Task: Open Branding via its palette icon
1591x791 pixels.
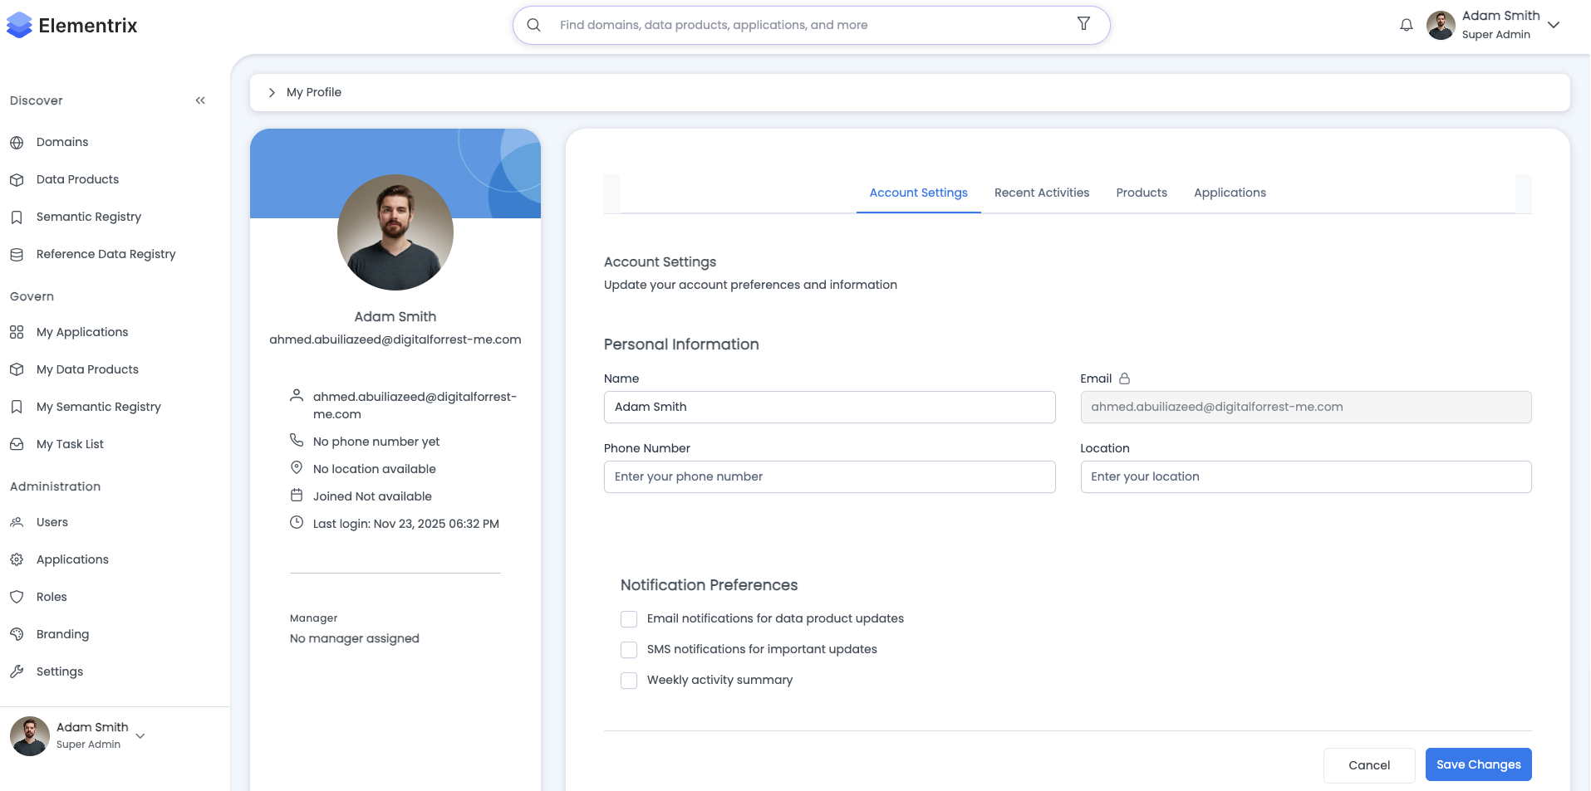Action: click(x=17, y=634)
